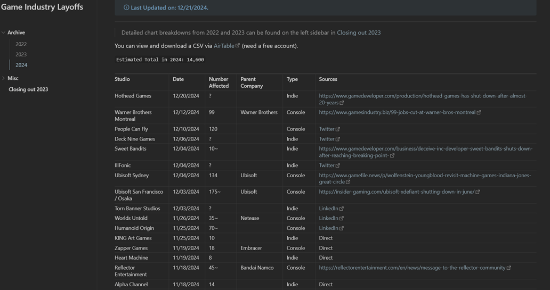The image size is (550, 290).
Task: Click the Game Industry Layoffs site title
Action: (x=42, y=7)
